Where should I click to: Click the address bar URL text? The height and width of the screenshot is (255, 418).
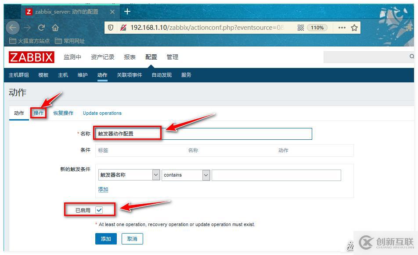207,28
